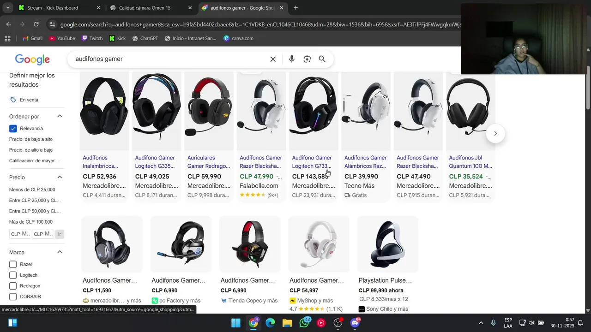Show hidden system tray icons
Image resolution: width=591 pixels, height=332 pixels.
pyautogui.click(x=481, y=323)
